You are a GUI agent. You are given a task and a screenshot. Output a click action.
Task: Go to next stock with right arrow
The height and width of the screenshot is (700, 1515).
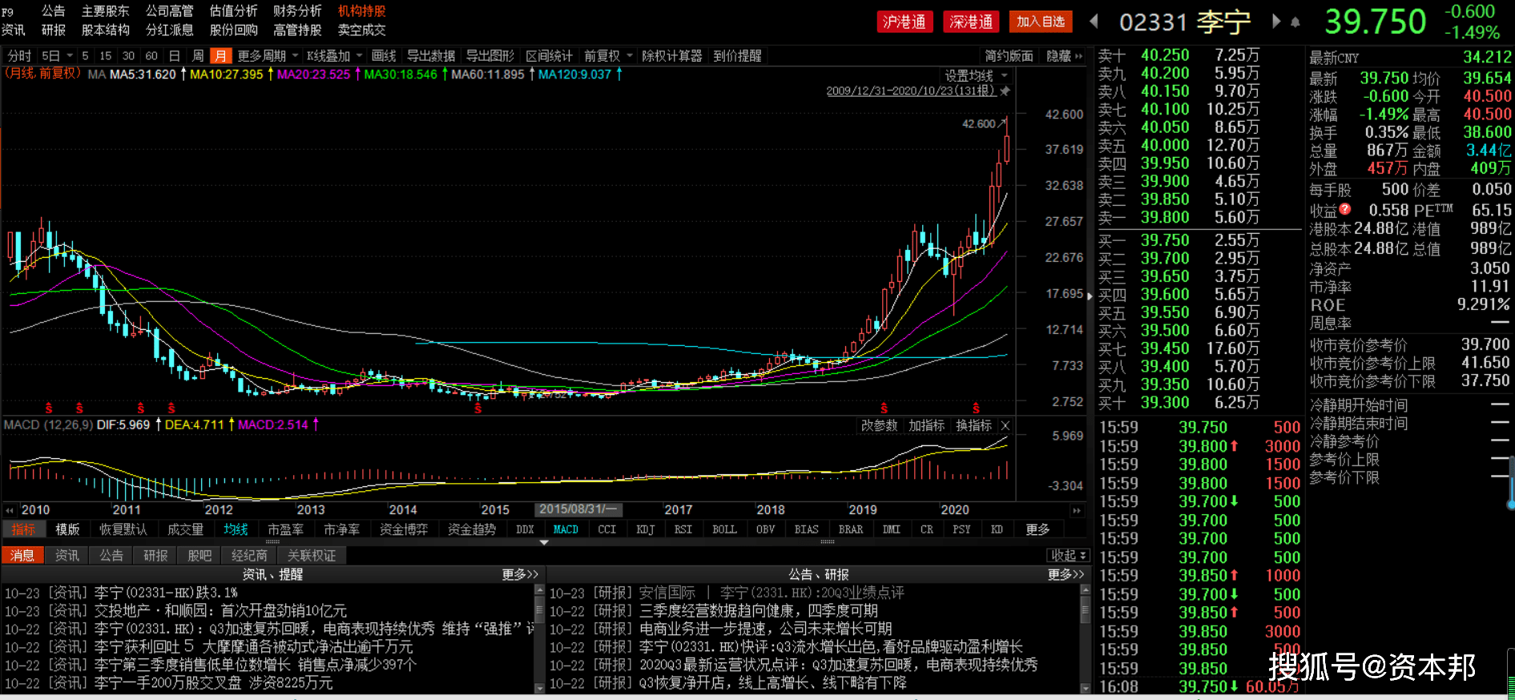coord(1276,22)
